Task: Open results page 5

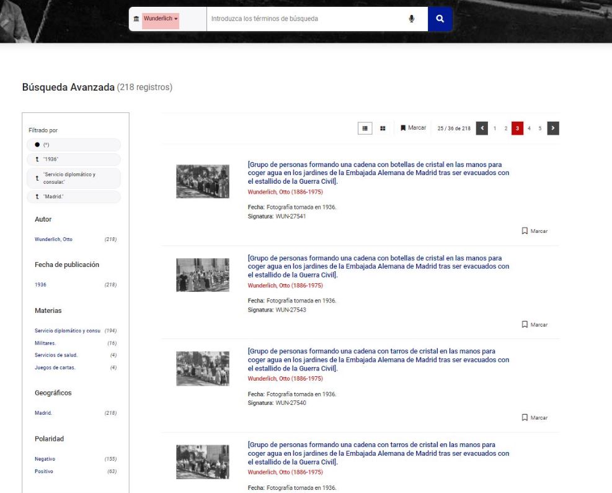Action: [540, 129]
